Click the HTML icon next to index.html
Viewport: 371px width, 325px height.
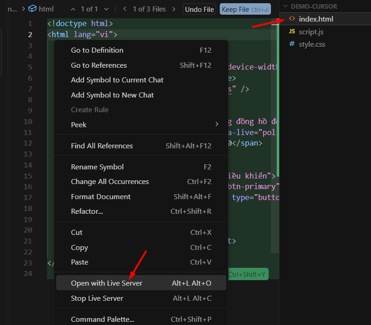(291, 19)
